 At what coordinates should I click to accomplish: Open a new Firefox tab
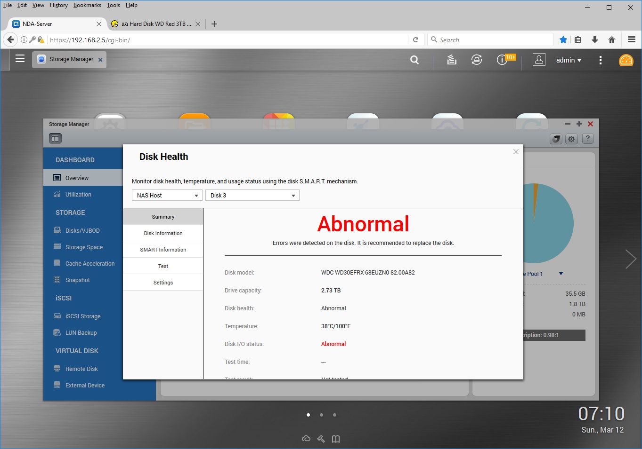214,24
